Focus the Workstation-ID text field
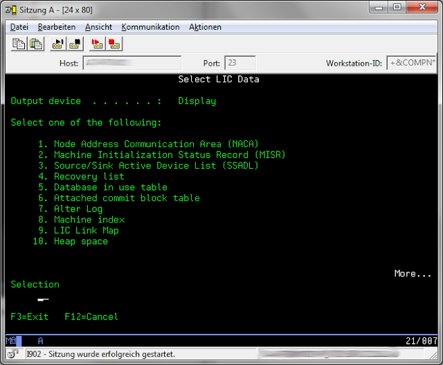This screenshot has height=365, width=443. point(410,64)
